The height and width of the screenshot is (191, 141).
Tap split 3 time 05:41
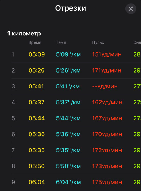pyautogui.click(x=36, y=86)
